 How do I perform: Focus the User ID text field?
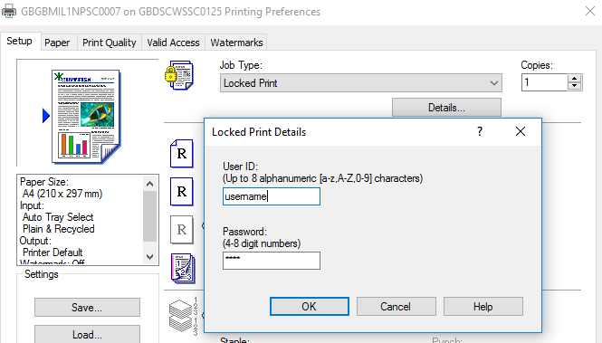pyautogui.click(x=272, y=196)
